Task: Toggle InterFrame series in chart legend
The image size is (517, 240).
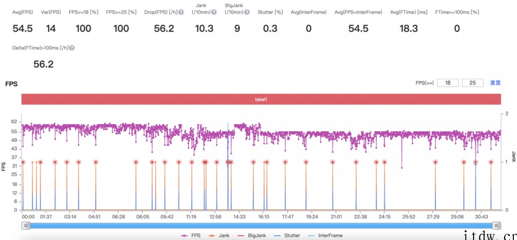Action: pyautogui.click(x=324, y=235)
